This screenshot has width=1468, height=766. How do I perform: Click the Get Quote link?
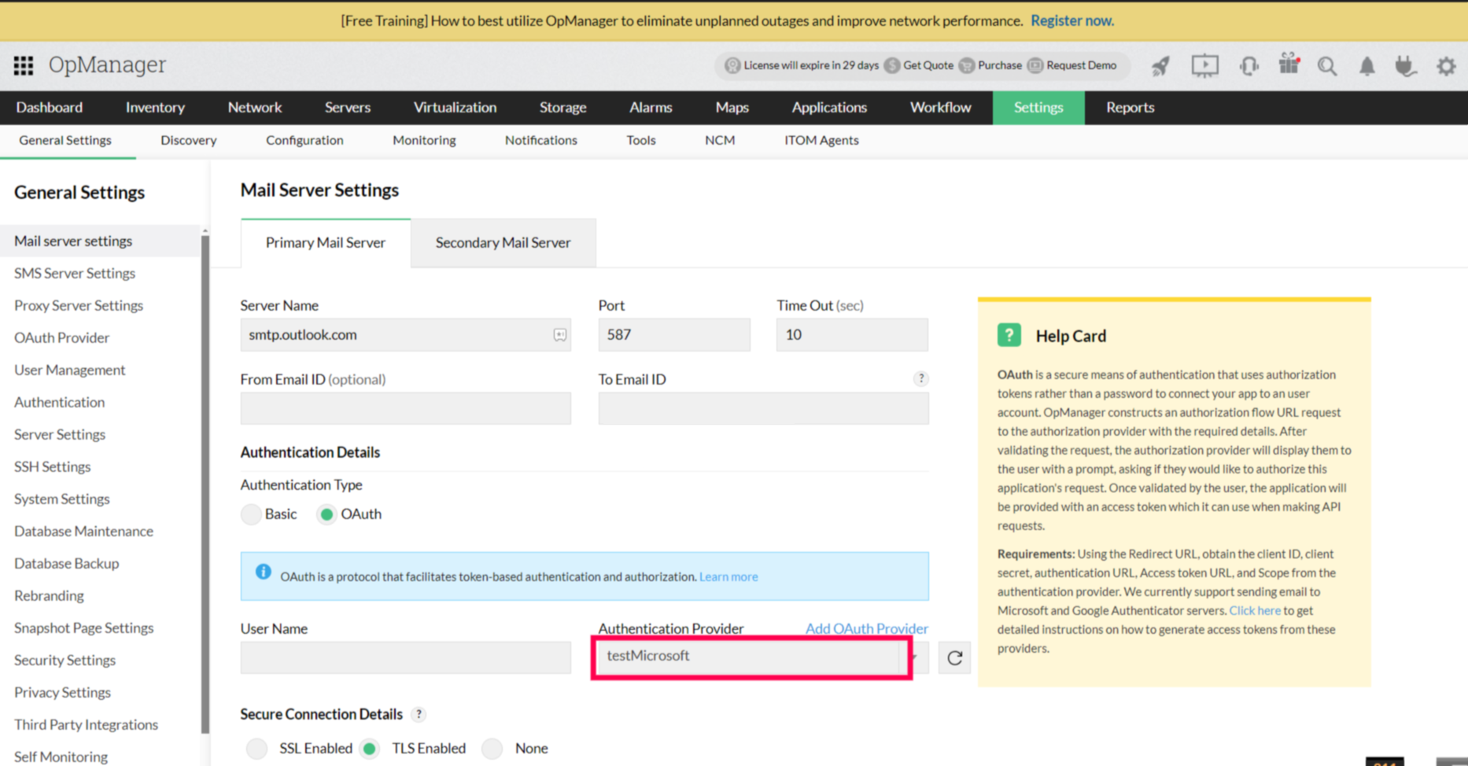[x=928, y=65]
